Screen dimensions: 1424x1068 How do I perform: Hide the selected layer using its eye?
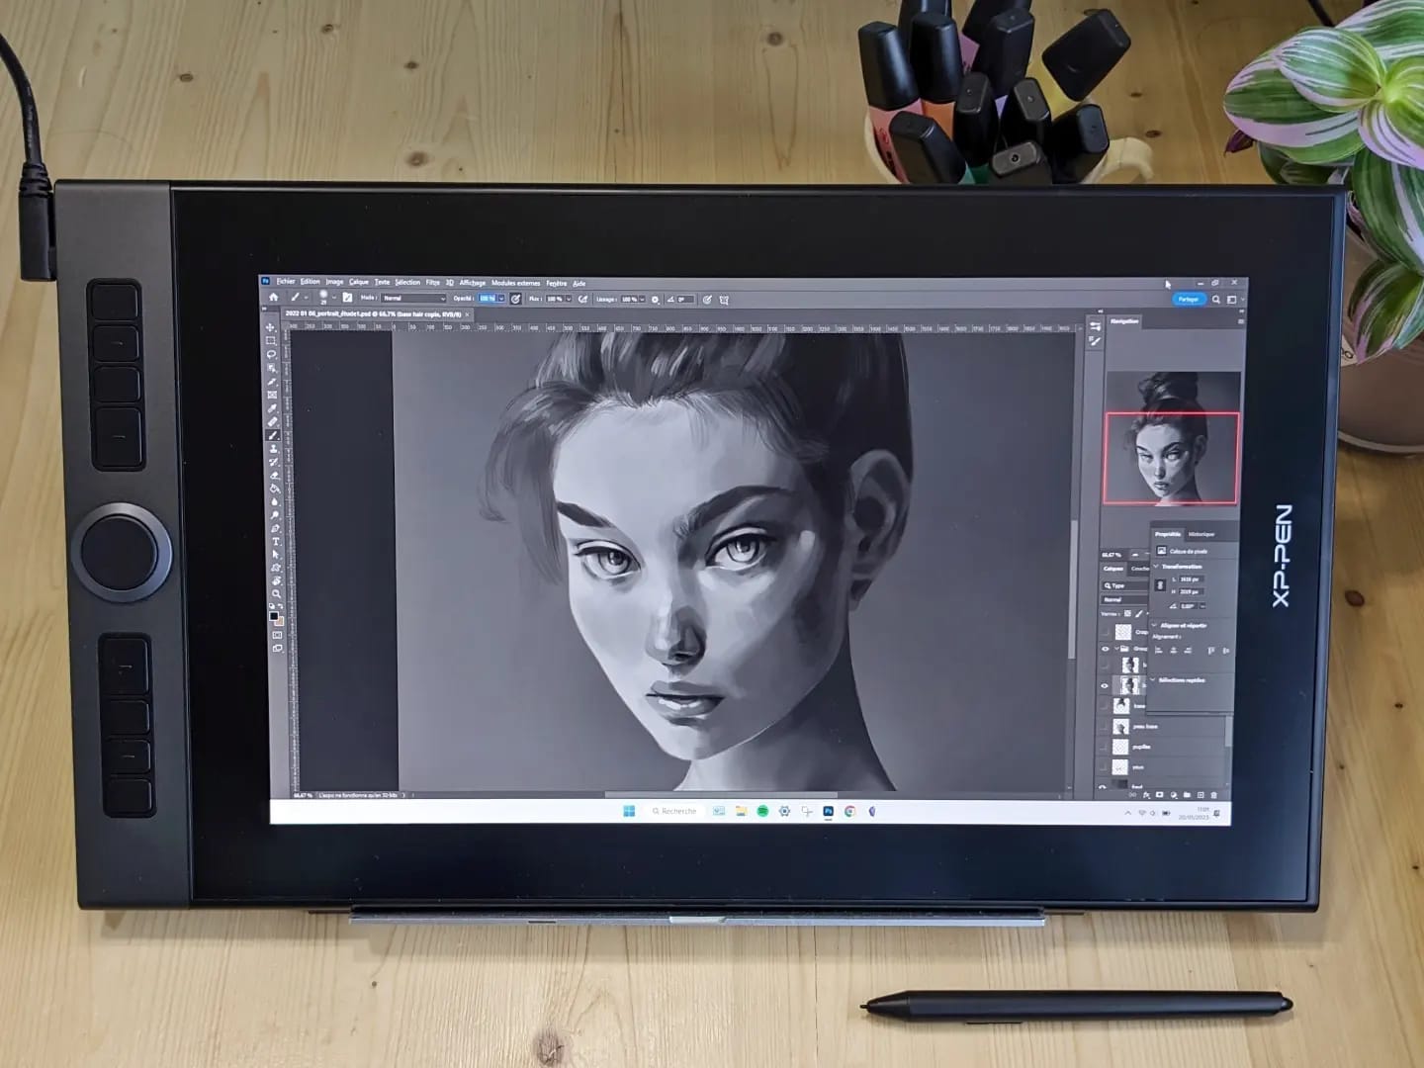coord(1105,685)
